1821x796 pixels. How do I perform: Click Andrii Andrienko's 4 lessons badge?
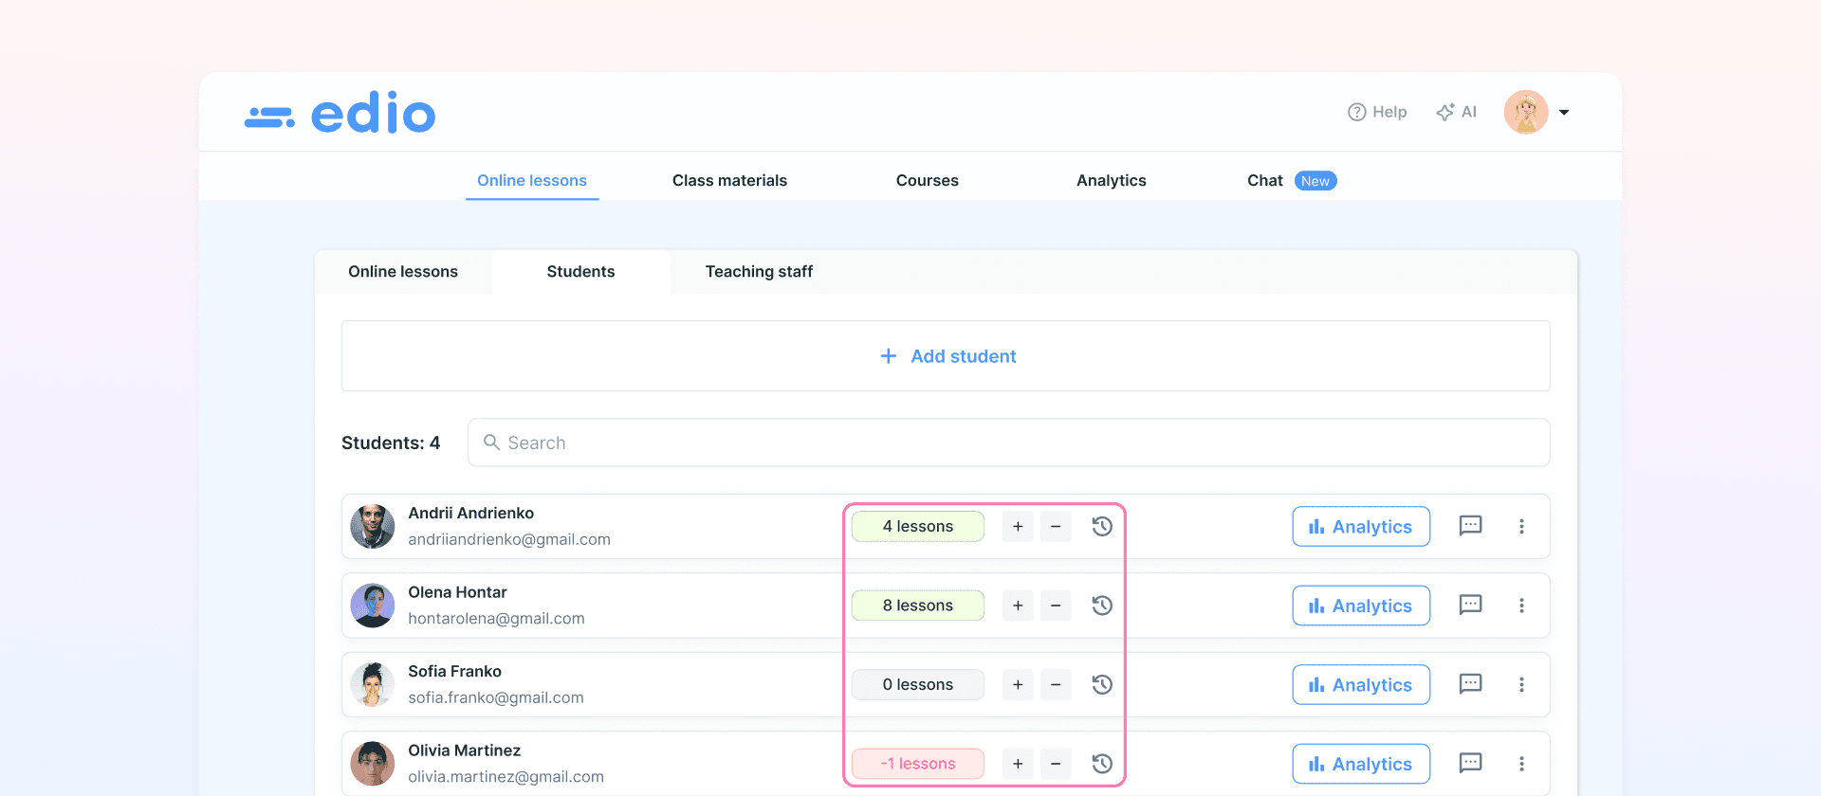pos(918,526)
